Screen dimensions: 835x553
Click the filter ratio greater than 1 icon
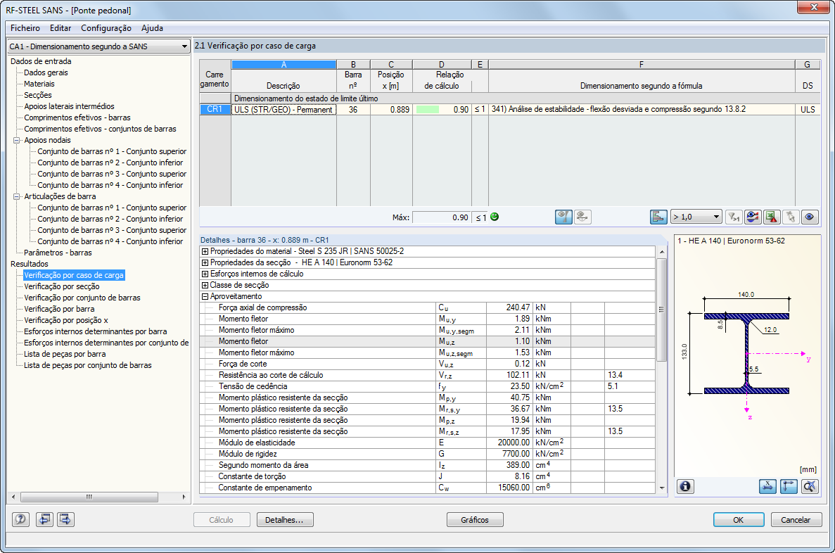pos(734,217)
